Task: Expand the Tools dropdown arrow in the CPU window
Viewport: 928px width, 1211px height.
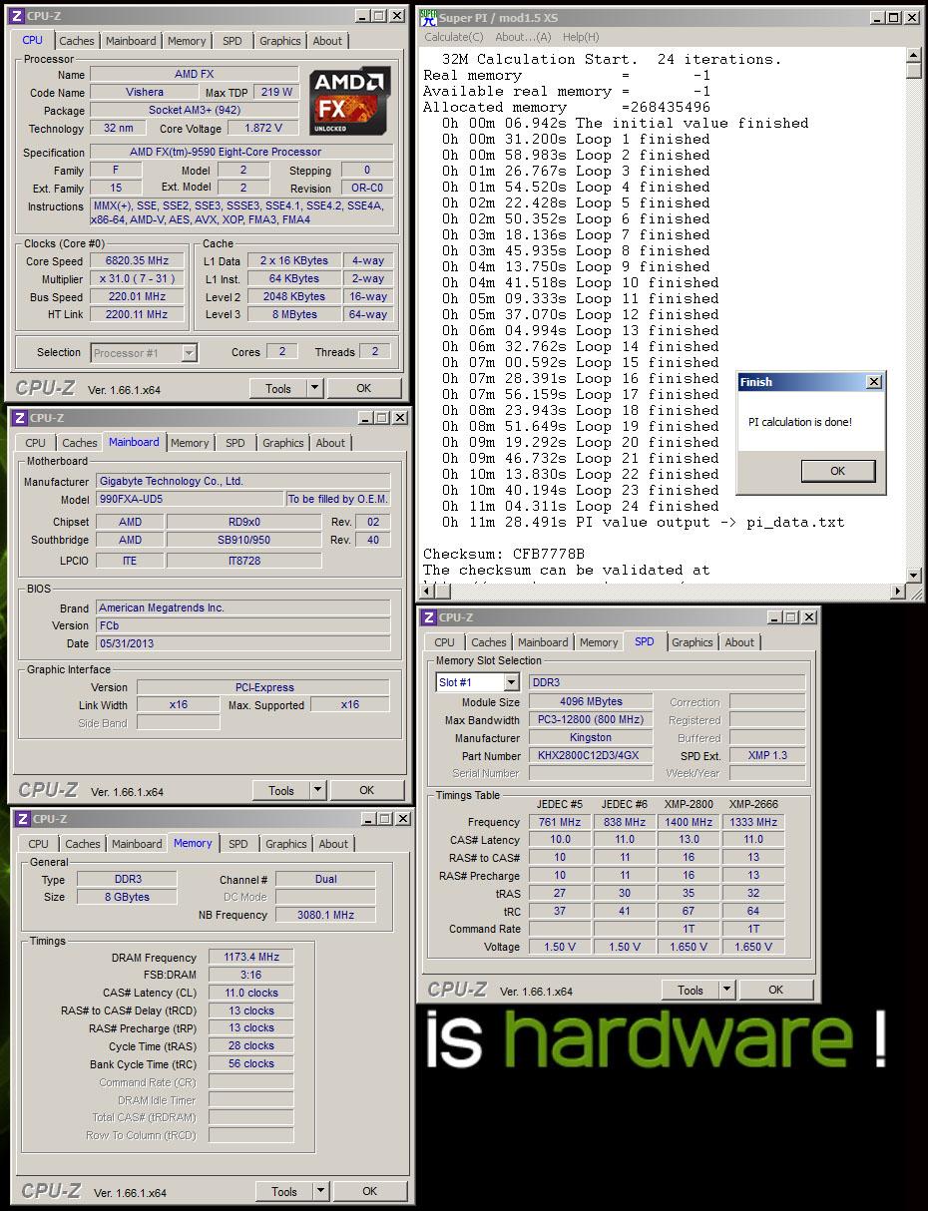Action: click(314, 388)
